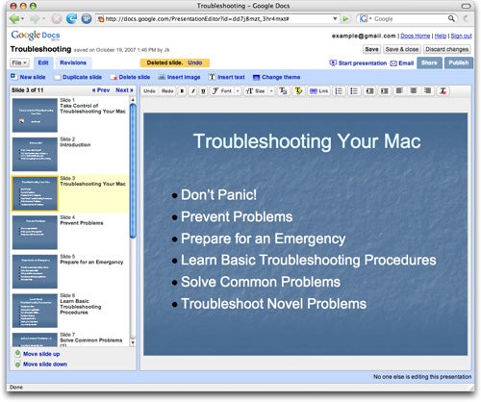Select Slide 6 Learn Basic Troubleshooting thumbnail

click(35, 311)
